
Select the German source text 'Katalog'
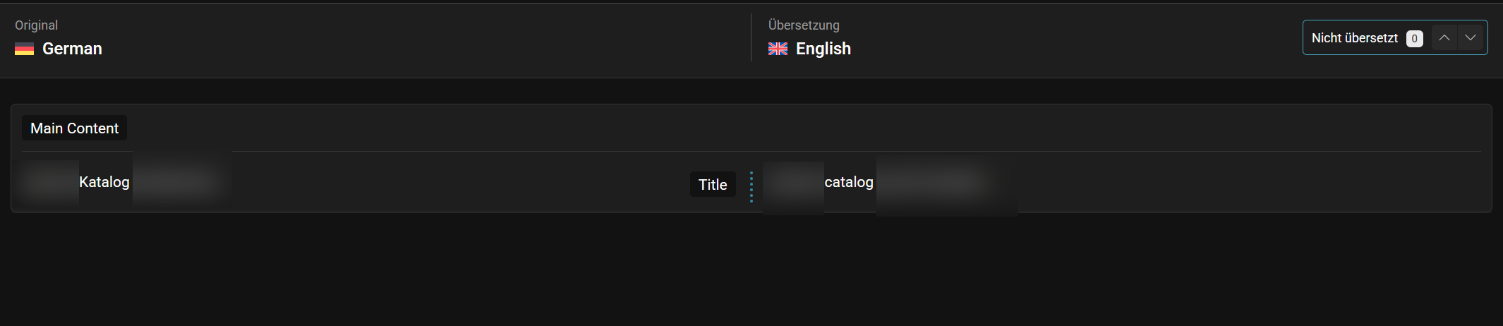[104, 182]
